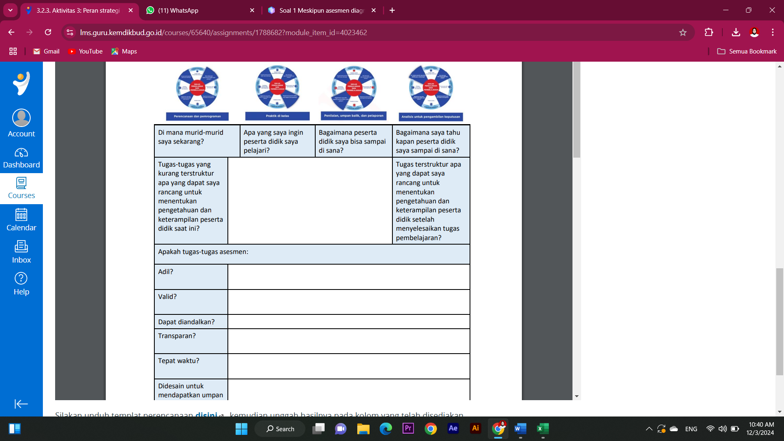This screenshot has width=784, height=441.
Task: Select the 'Tepat waktu?' table cell
Action: tap(191, 366)
